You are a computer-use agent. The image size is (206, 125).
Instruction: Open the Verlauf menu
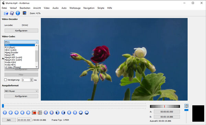pos(13,8)
